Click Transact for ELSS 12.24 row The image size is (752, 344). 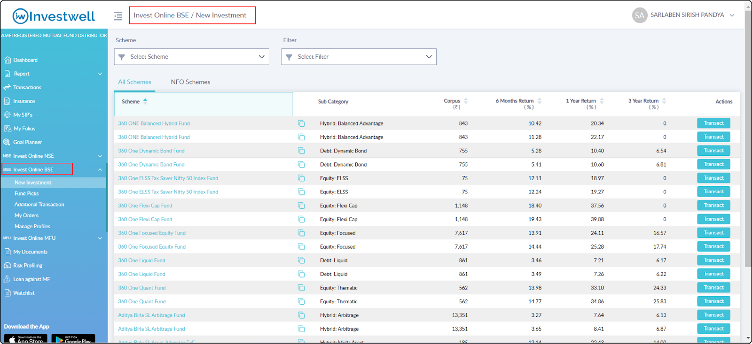click(x=713, y=191)
